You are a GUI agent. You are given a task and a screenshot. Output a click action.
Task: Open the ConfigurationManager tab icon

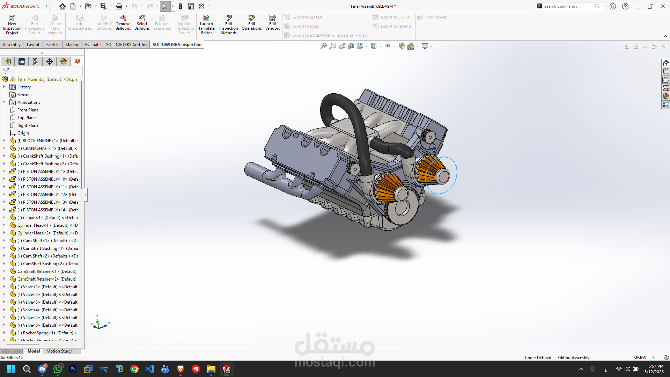pyautogui.click(x=36, y=61)
